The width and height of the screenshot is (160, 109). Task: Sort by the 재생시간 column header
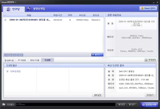pos(58,15)
